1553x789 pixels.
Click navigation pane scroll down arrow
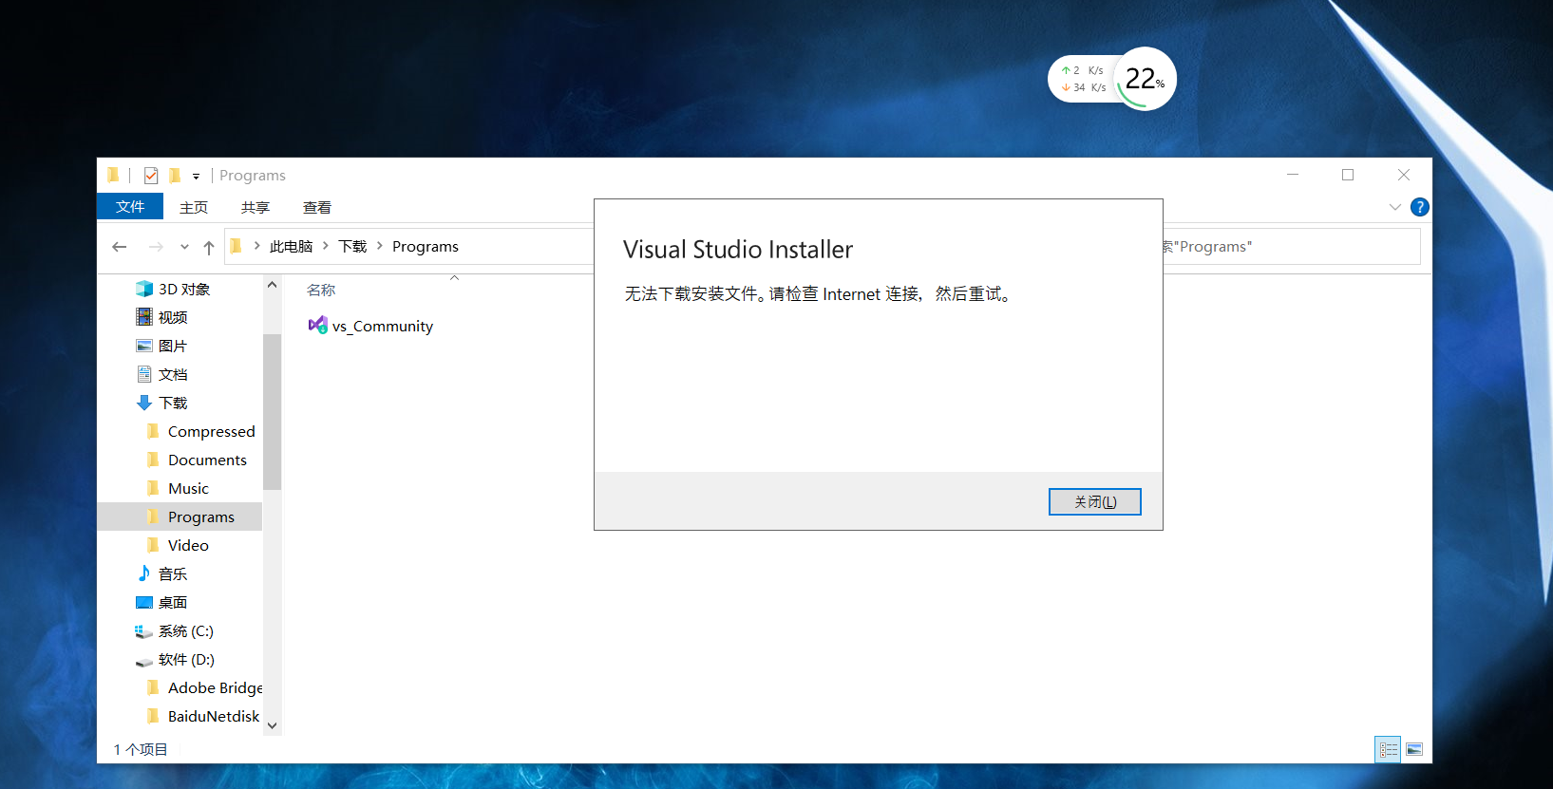(x=273, y=725)
